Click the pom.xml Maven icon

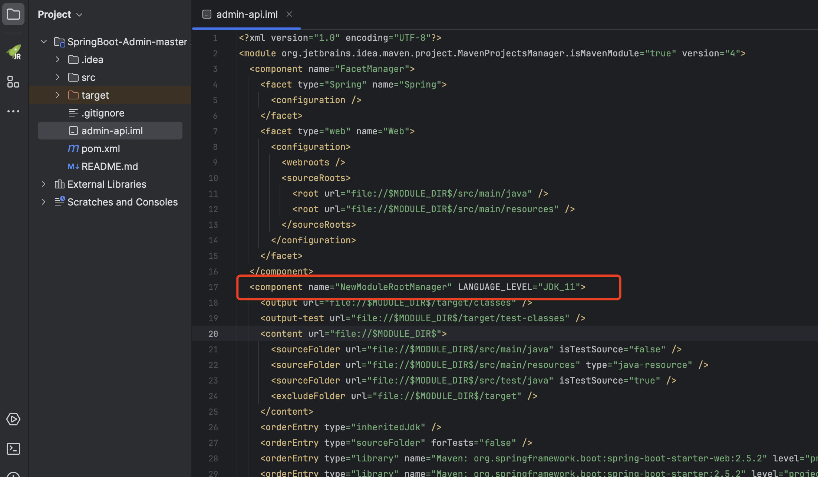point(73,149)
